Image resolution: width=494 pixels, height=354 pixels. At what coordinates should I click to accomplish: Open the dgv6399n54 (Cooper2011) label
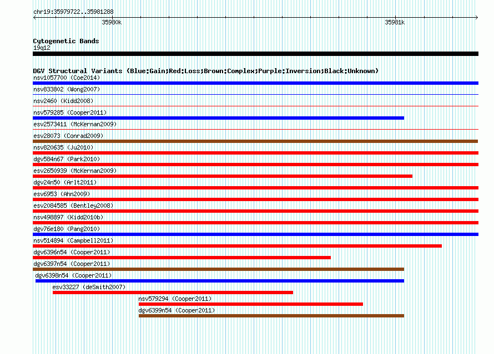(x=177, y=310)
